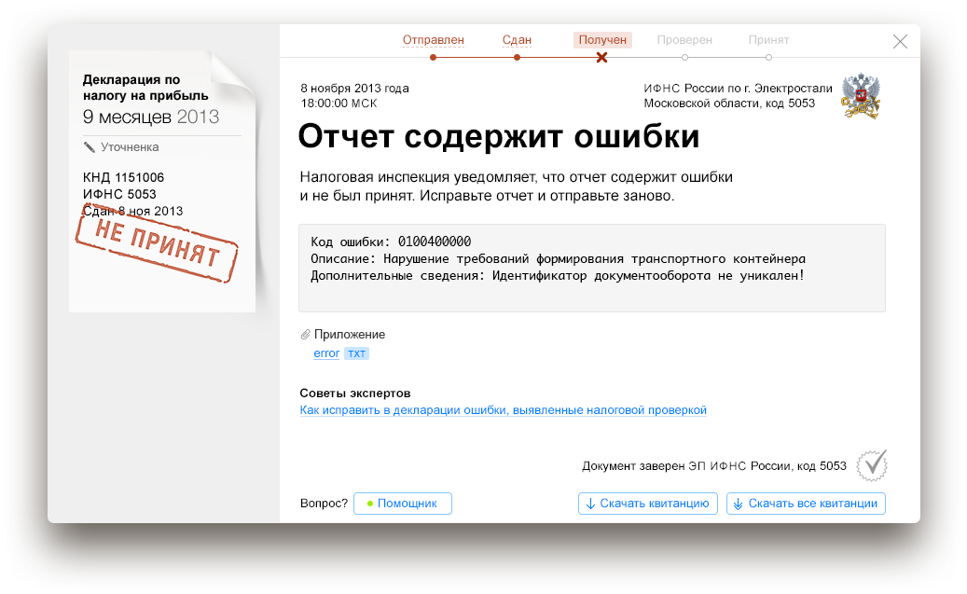The image size is (967, 594).
Task: Open the declaration thumbnail with НЕ ПРИНЯТ stamp
Action: 160,182
